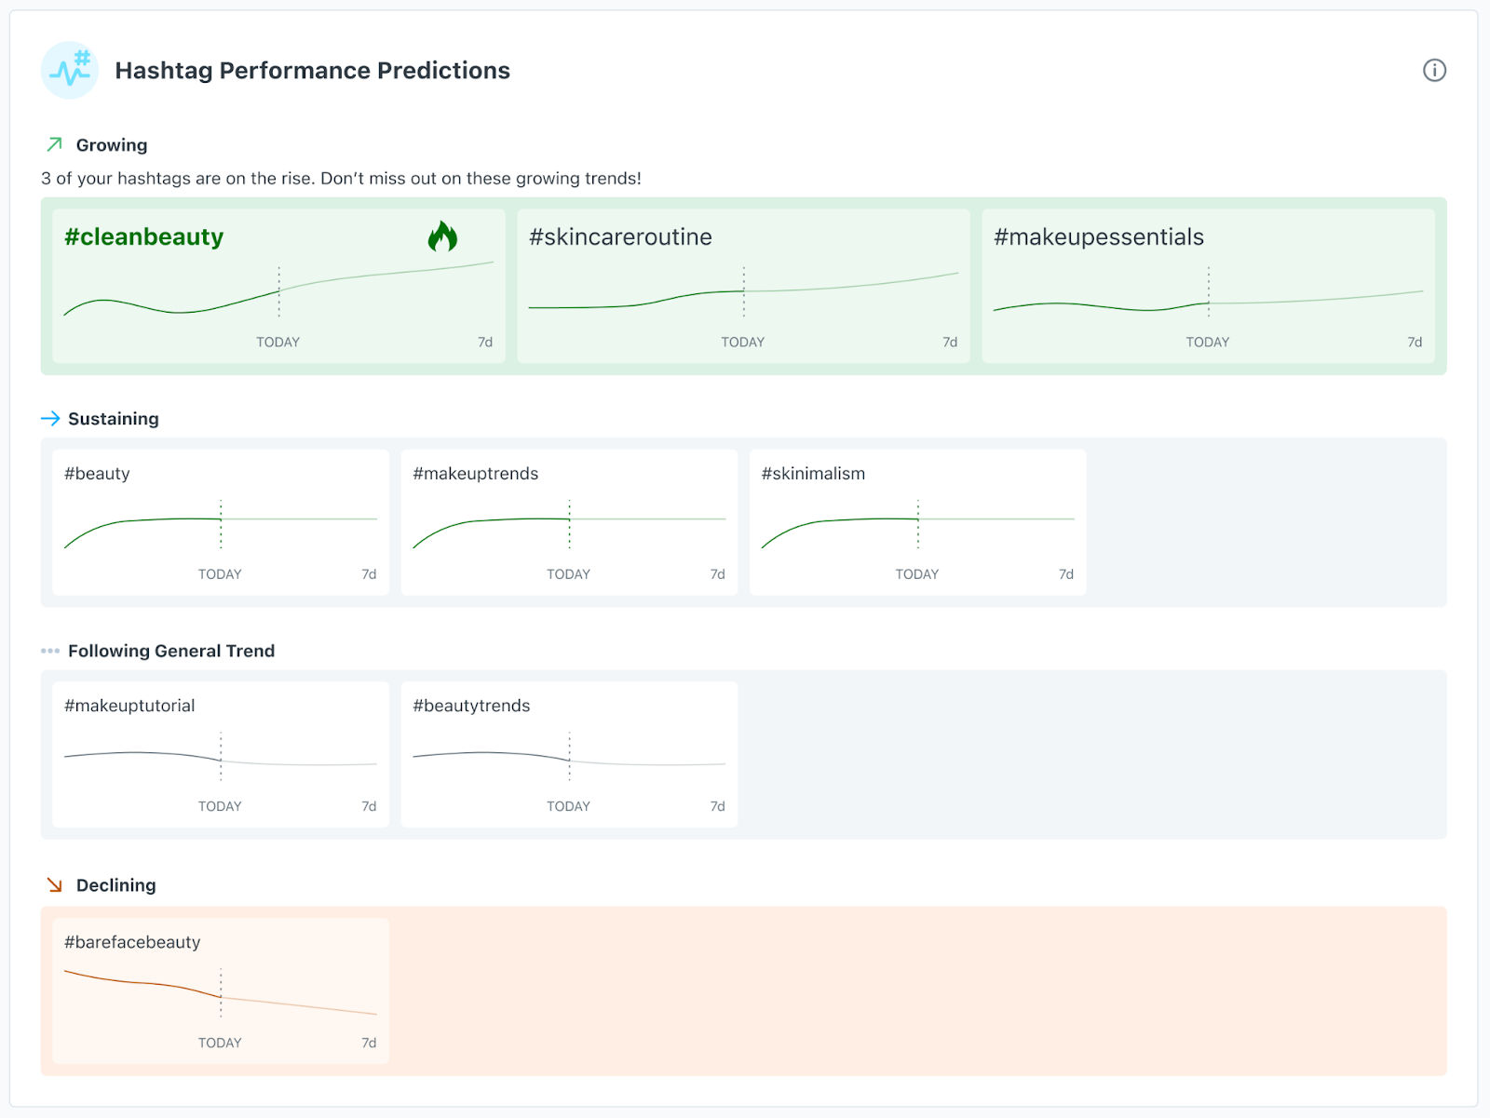Click 7d label on #barefacebeauty card
The image size is (1490, 1118).
369,1043
